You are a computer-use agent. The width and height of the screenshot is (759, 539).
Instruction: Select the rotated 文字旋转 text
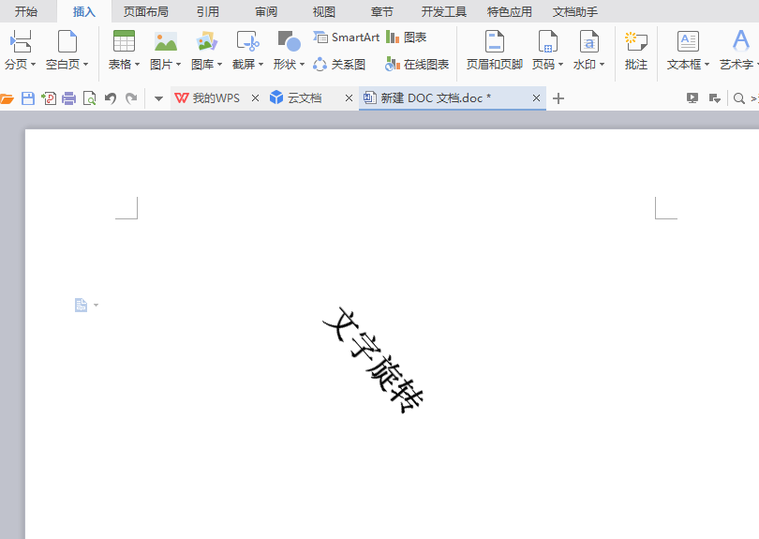point(373,360)
